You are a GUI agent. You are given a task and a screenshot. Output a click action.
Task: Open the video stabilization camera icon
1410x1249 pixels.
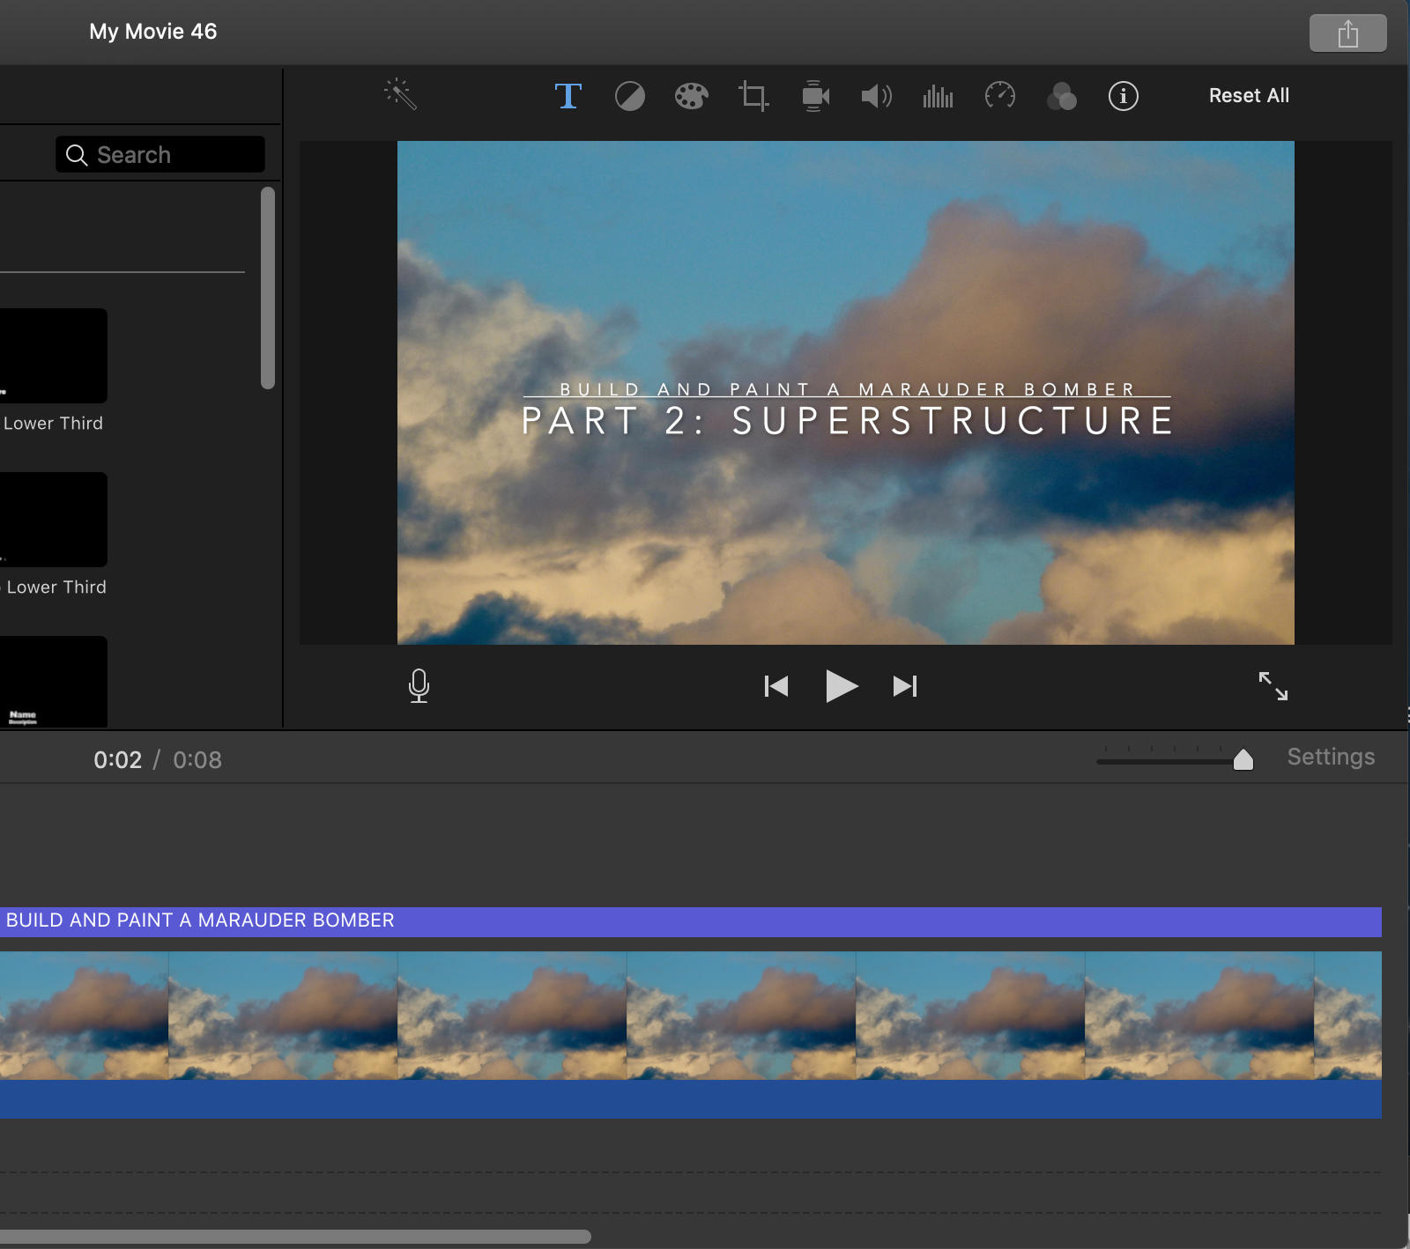pos(815,96)
